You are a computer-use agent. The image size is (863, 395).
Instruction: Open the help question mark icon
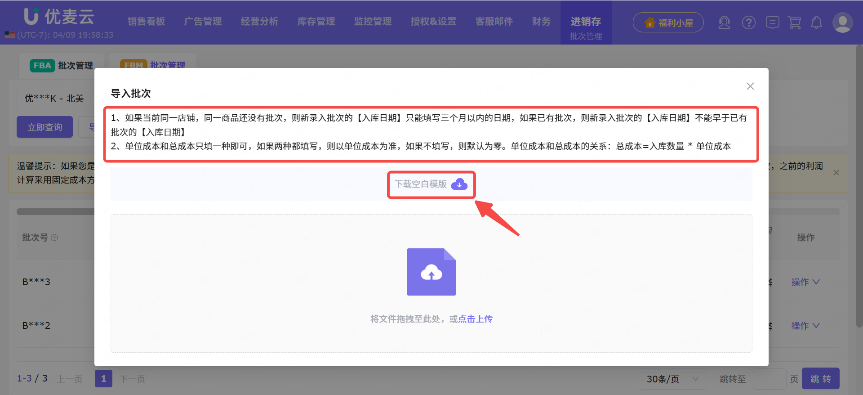point(748,22)
